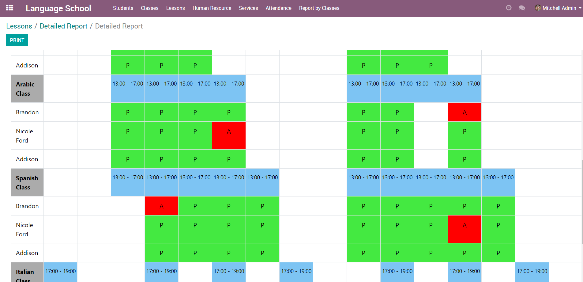Click Brandon's red absent cell in Spanish Class
This screenshot has width=583, height=282.
coord(161,206)
